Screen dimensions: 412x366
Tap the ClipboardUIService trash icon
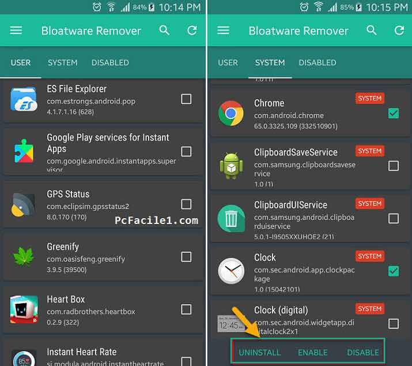pos(231,219)
